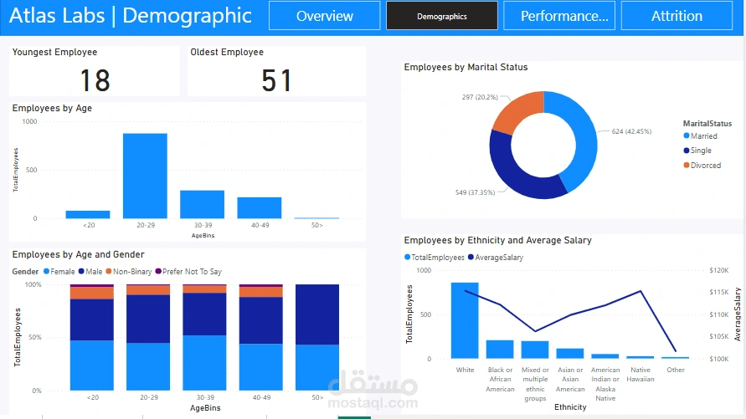Click the Divorced legend color dot
Screen dimensions: 746x419
click(686, 166)
